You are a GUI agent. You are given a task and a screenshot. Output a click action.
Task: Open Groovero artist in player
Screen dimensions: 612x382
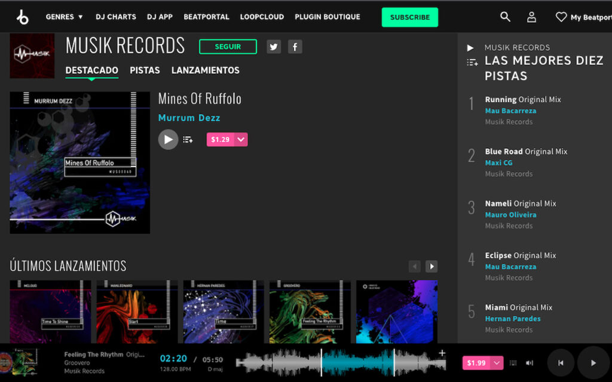(x=77, y=363)
